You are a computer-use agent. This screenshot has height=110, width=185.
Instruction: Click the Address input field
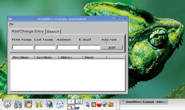point(67,47)
